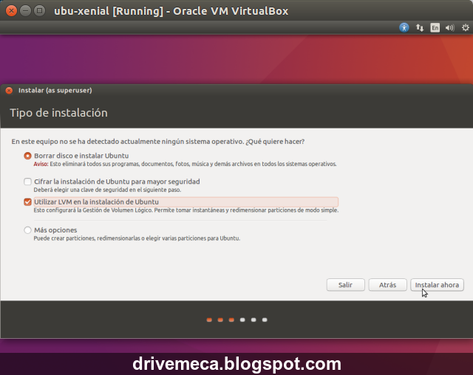Select Borrar disco e instalar Ubuntu option
The image size is (473, 375).
[x=27, y=156]
